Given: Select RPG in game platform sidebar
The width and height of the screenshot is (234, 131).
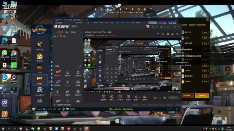Looking at the screenshot, I should click(x=39, y=69).
